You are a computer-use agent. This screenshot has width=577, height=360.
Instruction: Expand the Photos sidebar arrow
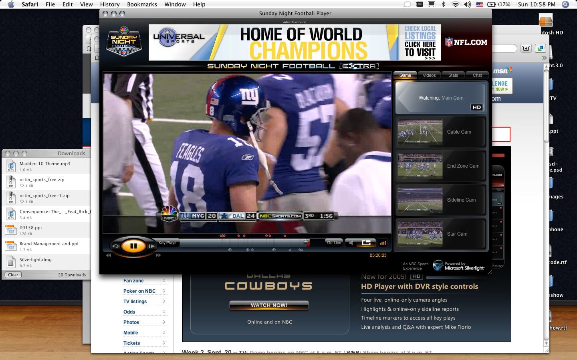pyautogui.click(x=163, y=322)
